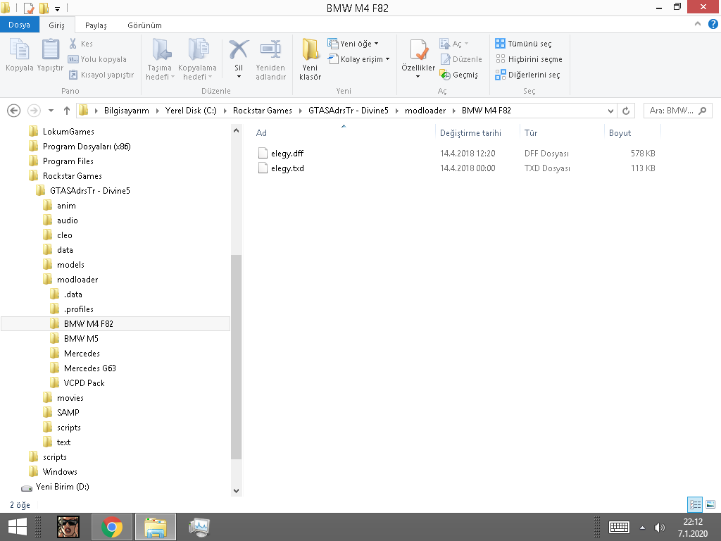The width and height of the screenshot is (721, 541).
Task: Select Mercedes G63 folder in tree
Action: click(89, 368)
